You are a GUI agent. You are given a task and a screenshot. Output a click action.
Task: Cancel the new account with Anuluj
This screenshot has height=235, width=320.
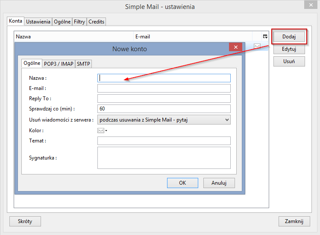pos(219,183)
